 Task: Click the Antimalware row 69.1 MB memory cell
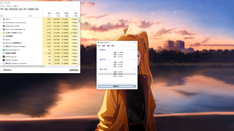click(56, 23)
